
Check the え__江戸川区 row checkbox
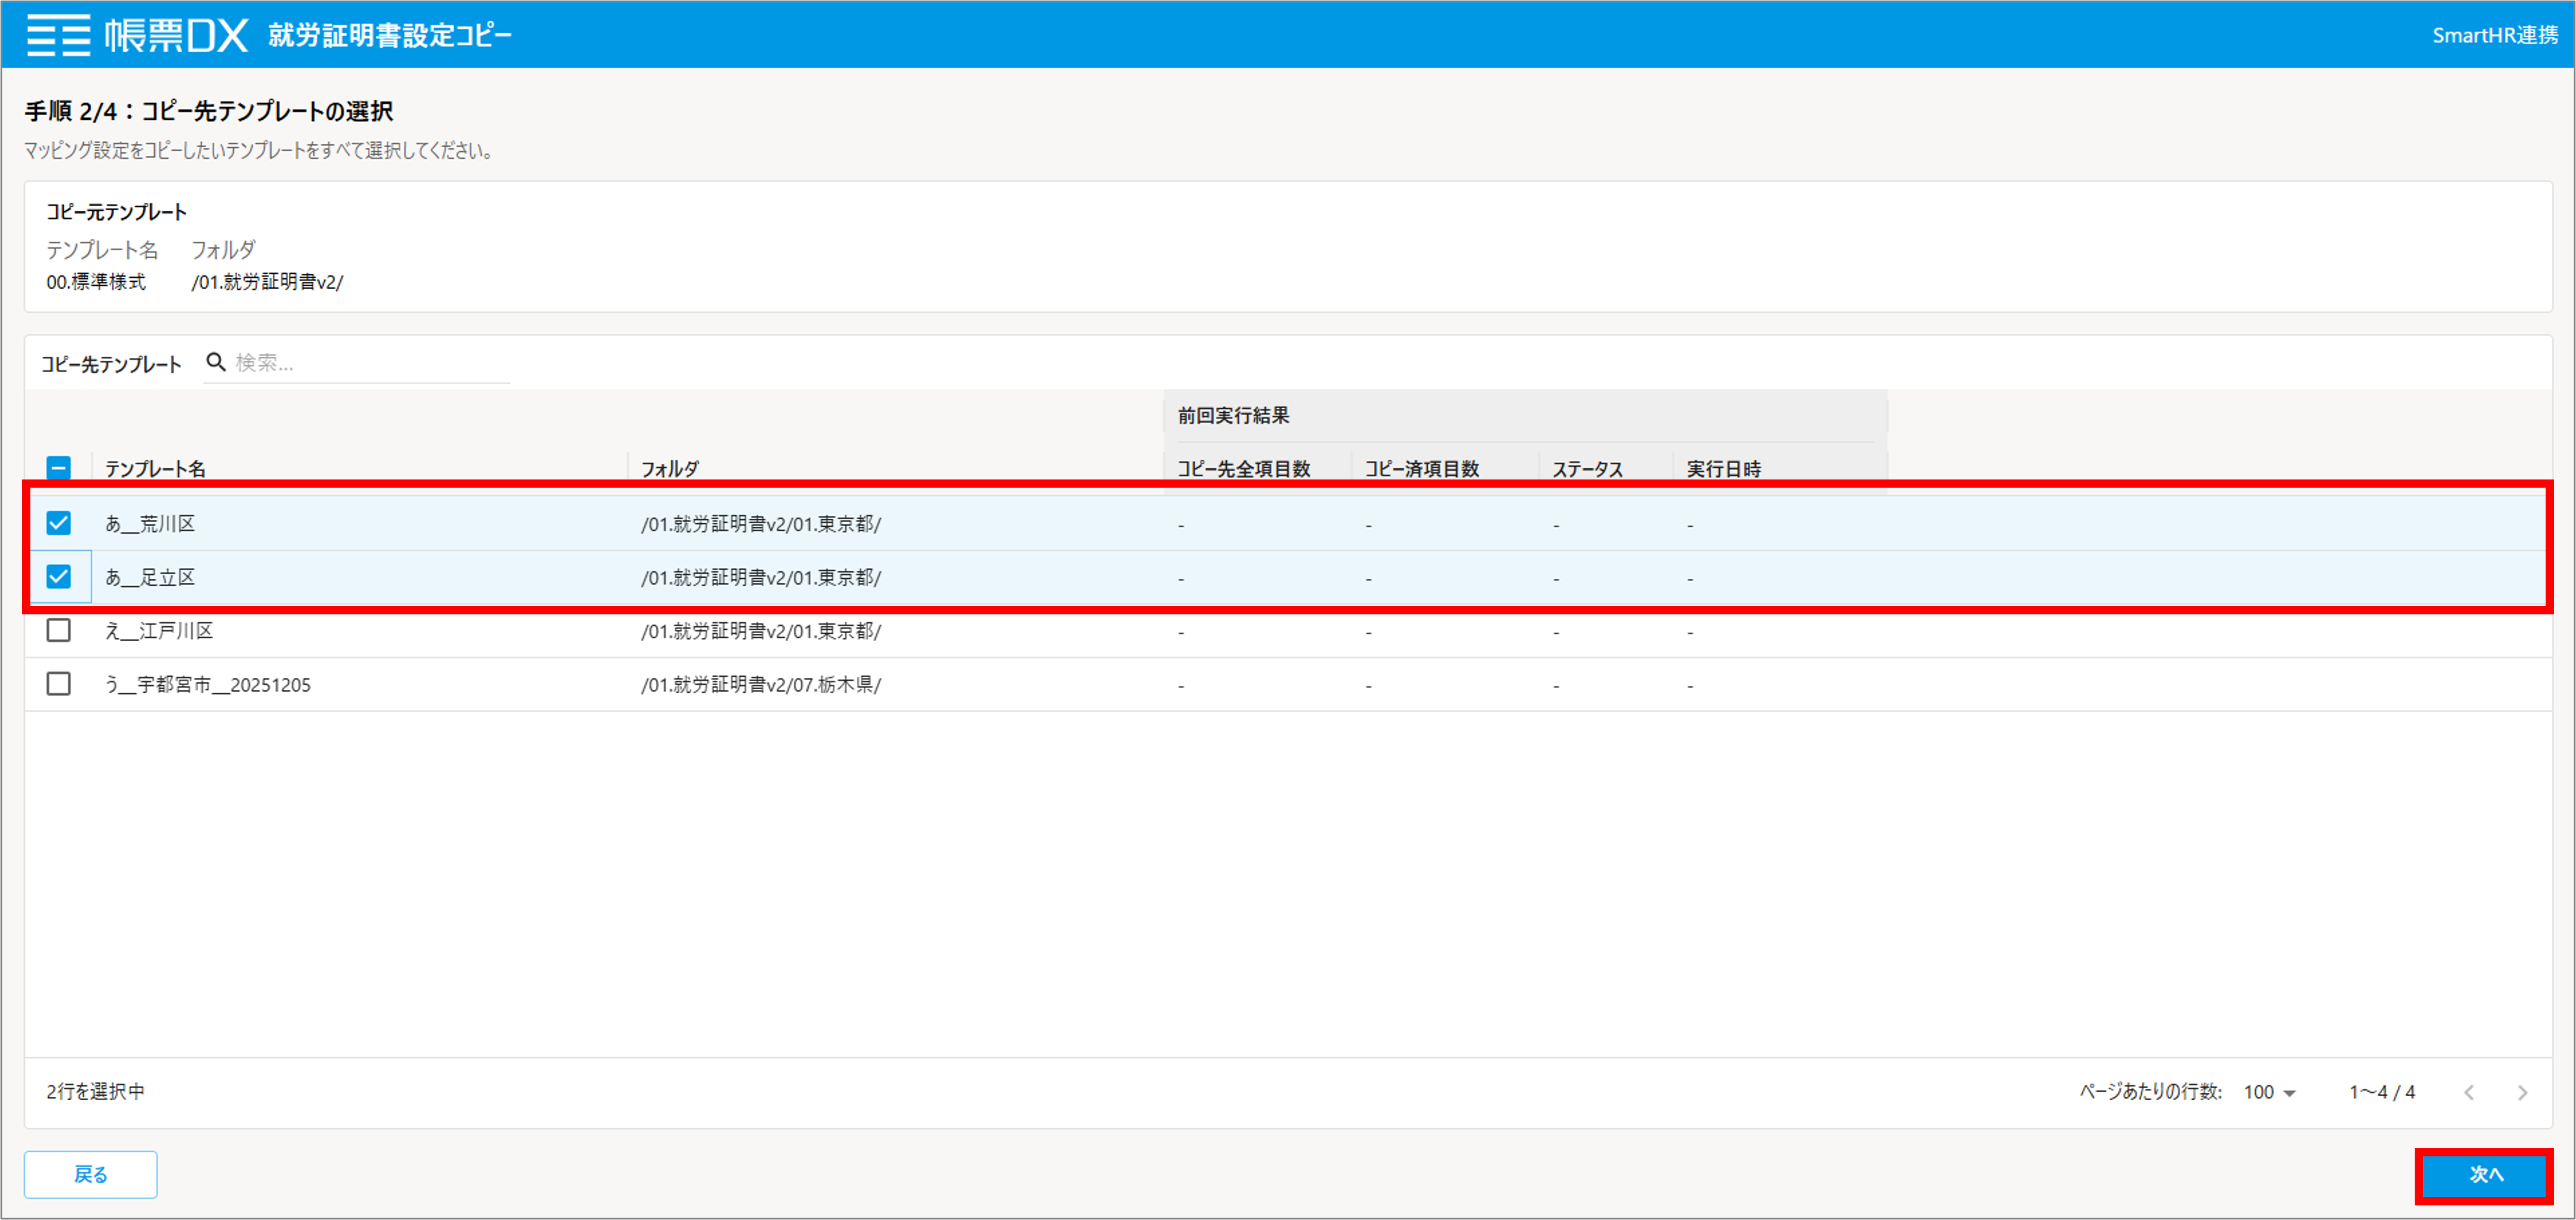point(59,631)
